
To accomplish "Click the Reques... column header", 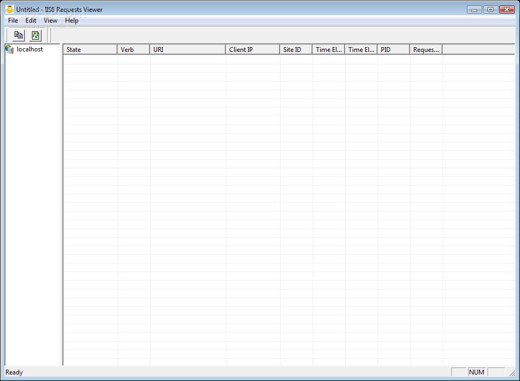I will [426, 50].
